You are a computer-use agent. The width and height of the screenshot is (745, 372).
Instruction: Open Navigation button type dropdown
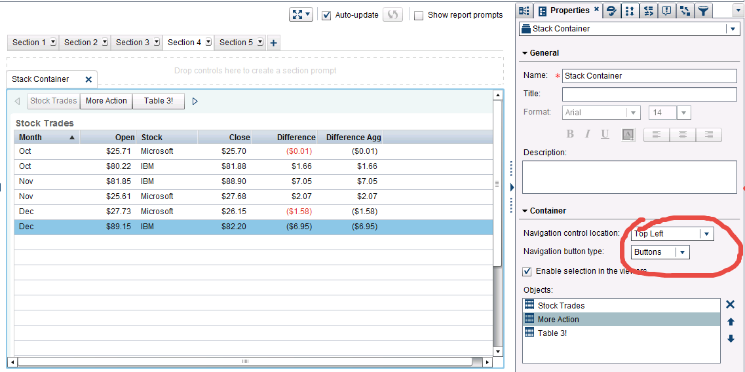[682, 252]
